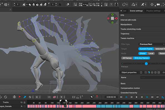Screen dimensions: 165x110
Task: Click the ellipse lasso selection icon
Action: [x=124, y=4]
